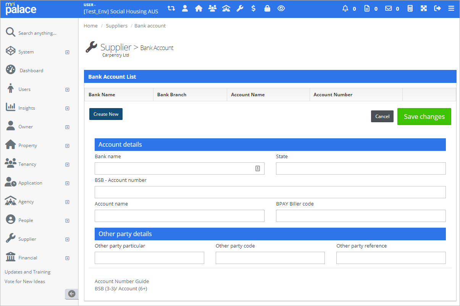Viewport: 460px width, 306px height.
Task: Click the Other party code field
Action: coord(270,258)
